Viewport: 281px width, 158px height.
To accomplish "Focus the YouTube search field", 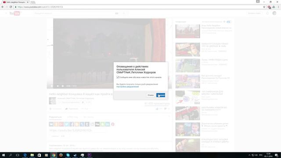I will point(73,13).
